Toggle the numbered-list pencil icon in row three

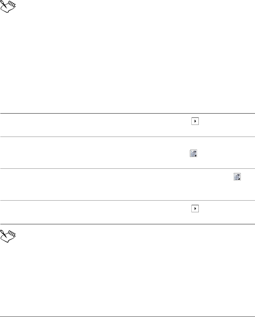click(237, 177)
